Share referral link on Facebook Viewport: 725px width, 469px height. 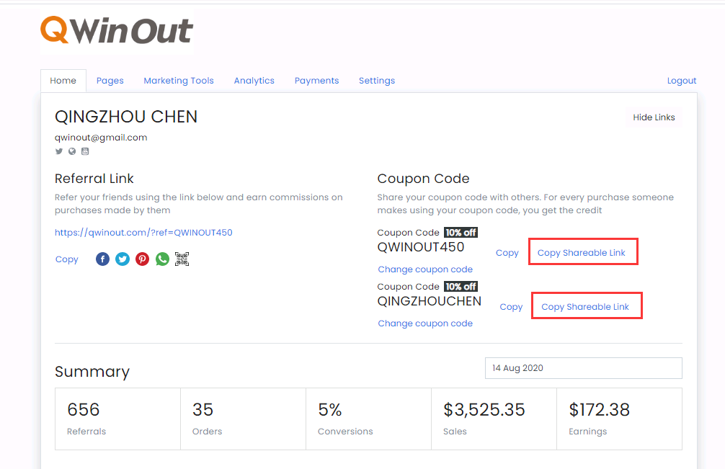pyautogui.click(x=103, y=259)
